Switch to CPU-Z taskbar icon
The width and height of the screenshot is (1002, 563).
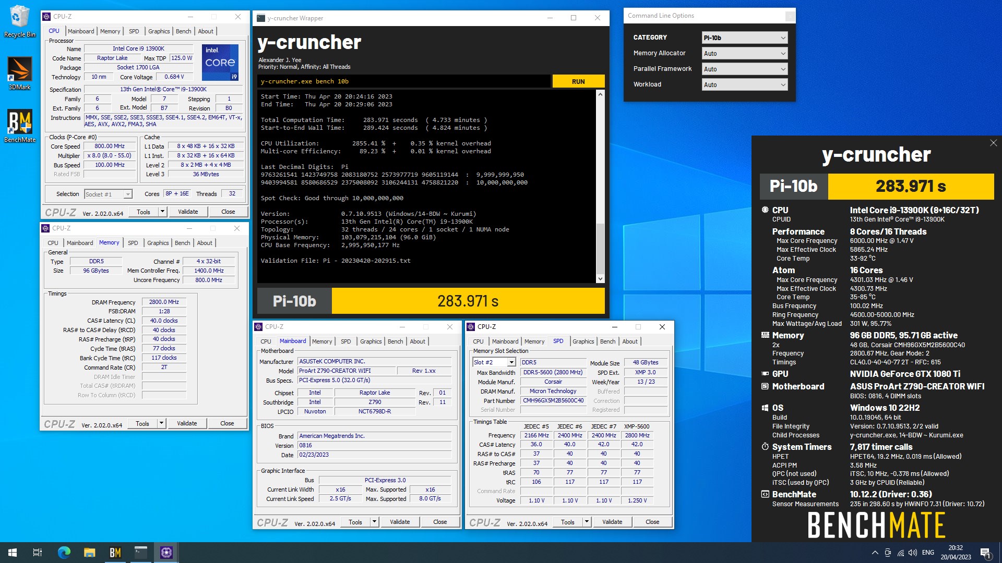coord(166,553)
